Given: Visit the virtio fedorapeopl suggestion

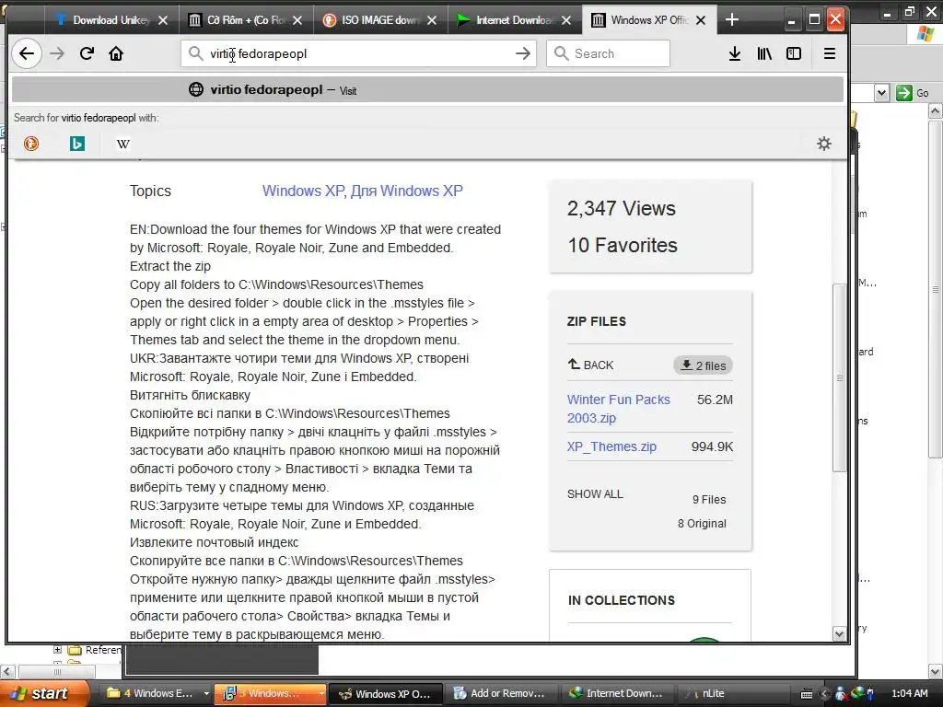Looking at the screenshot, I should tap(427, 90).
